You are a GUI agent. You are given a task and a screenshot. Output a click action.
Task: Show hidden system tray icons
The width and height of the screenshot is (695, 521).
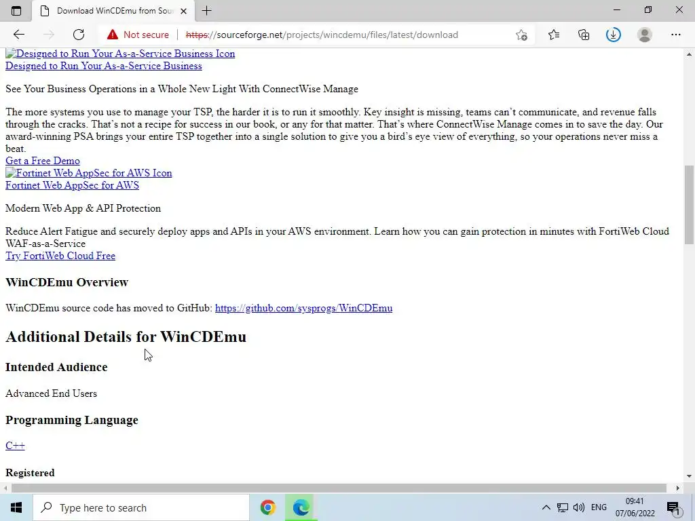546,507
